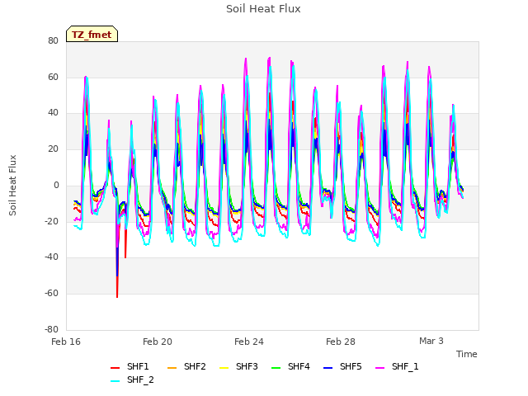Viewport: 528px width, 396px height.
Task: Click the green SHF4 legend color marker
Action: pyautogui.click(x=276, y=368)
